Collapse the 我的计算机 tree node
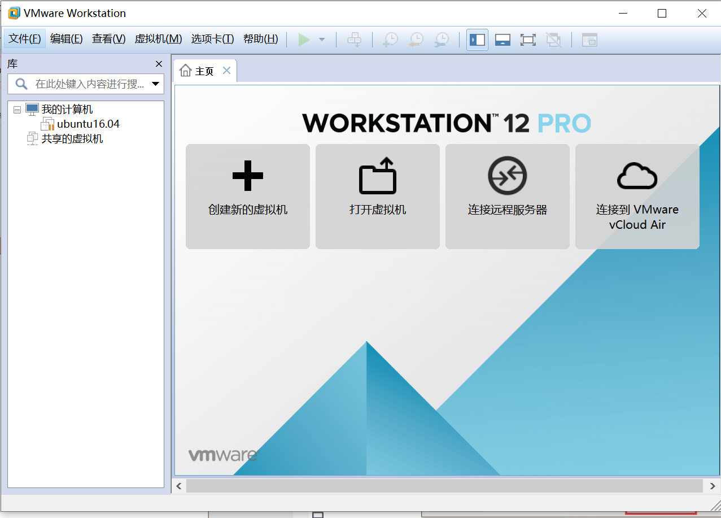 (17, 110)
